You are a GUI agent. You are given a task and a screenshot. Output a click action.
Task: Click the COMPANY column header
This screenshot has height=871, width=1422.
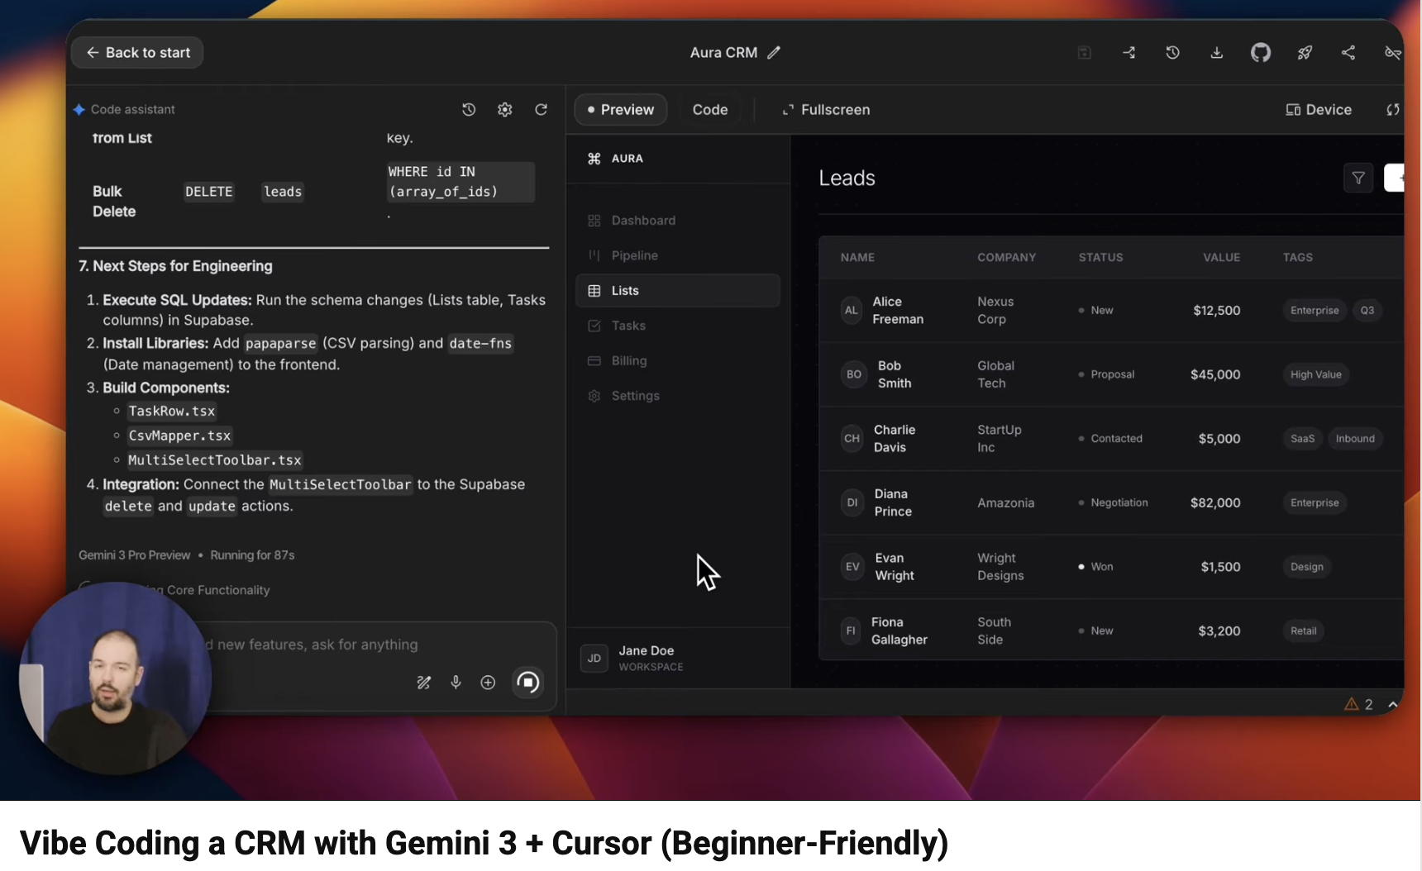point(1006,258)
